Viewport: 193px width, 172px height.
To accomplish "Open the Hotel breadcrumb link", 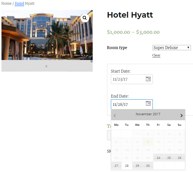I will (x=19, y=4).
